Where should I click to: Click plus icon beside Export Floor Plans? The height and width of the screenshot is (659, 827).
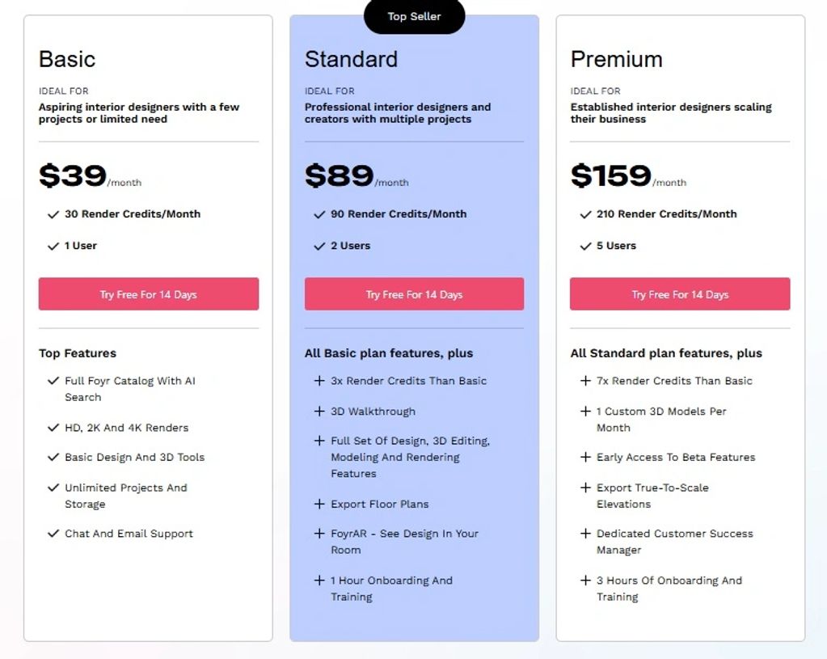[319, 504]
